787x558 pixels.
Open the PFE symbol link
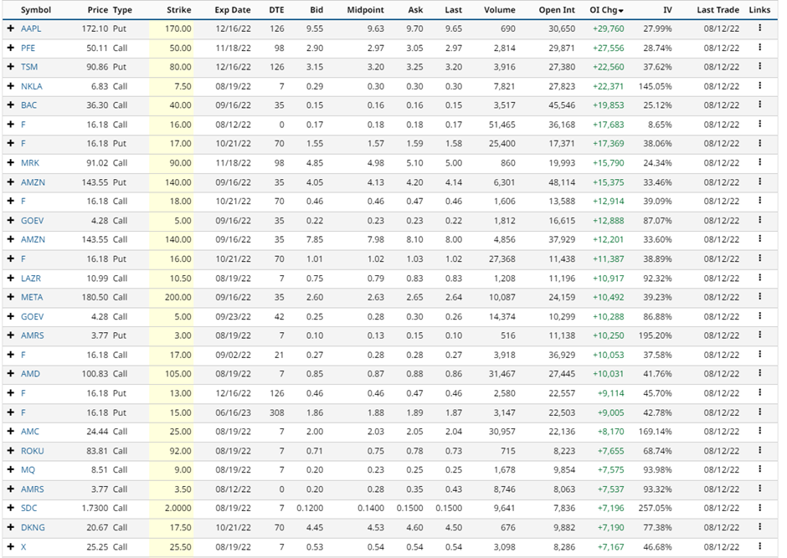28,48
